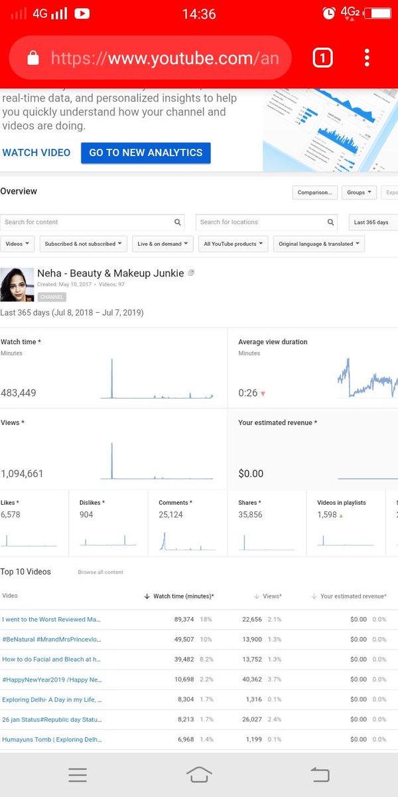Open the Videos filter dropdown
398x797 pixels.
pos(17,244)
